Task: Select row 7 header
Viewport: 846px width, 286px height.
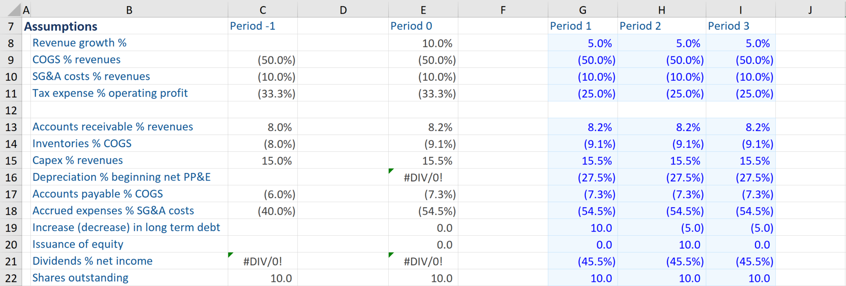Action: 11,26
